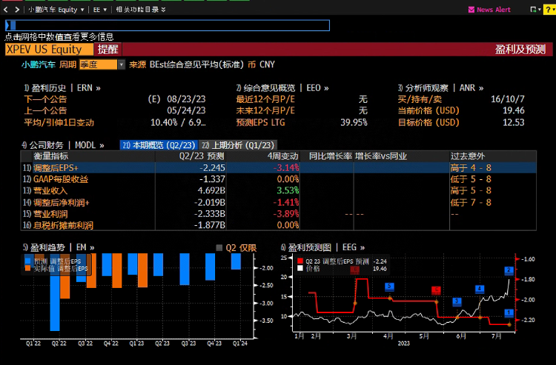The width and height of the screenshot is (556, 365).
Task: Click the 低于 7 - 8 surprise cell
Action: pos(471,203)
